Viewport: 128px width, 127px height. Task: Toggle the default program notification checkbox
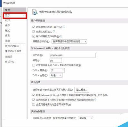pyautogui.click(x=34, y=95)
